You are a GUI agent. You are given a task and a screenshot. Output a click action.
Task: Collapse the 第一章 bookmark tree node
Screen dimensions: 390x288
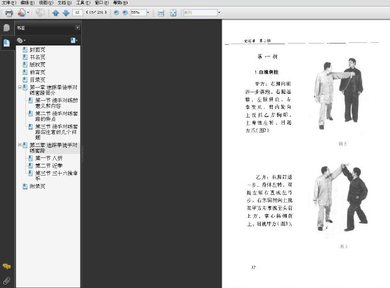pyautogui.click(x=20, y=87)
